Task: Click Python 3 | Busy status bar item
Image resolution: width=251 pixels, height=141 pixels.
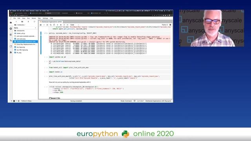Action: [x=26, y=101]
